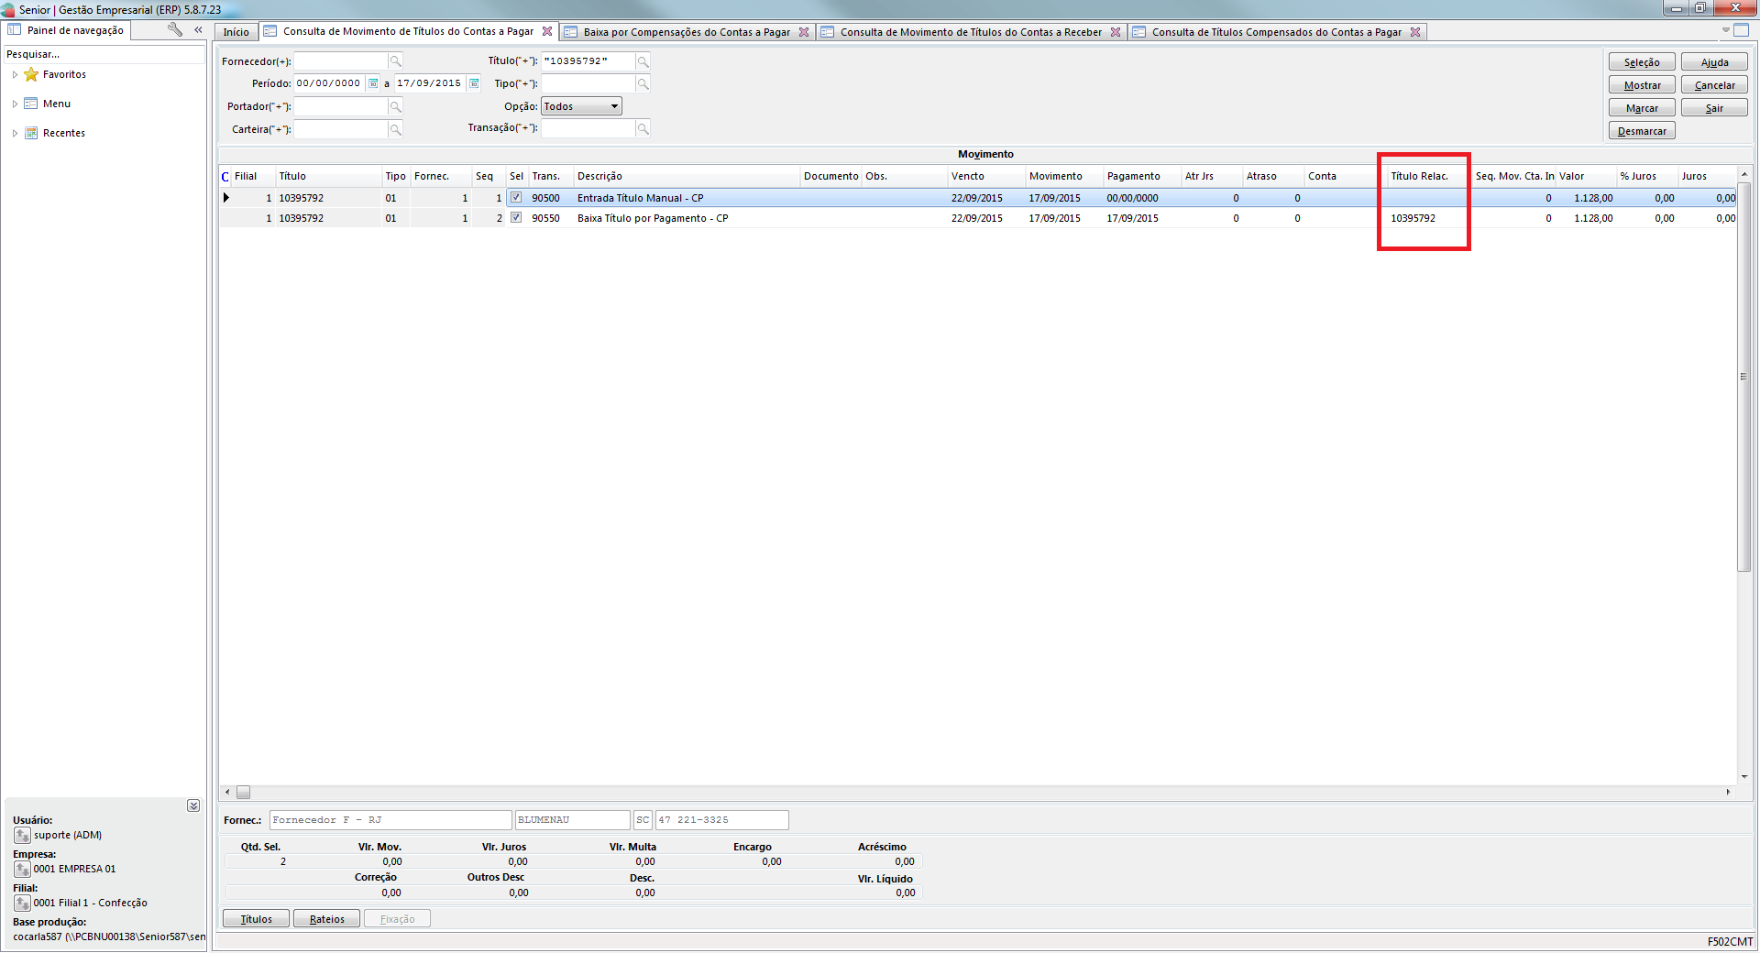Collapse the navigation panel with double arrow

click(198, 30)
